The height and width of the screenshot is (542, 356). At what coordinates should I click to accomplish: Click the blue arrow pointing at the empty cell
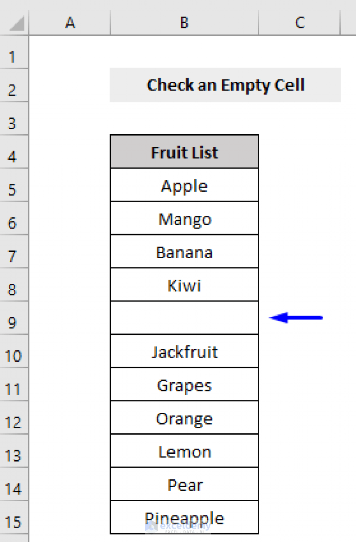point(297,317)
